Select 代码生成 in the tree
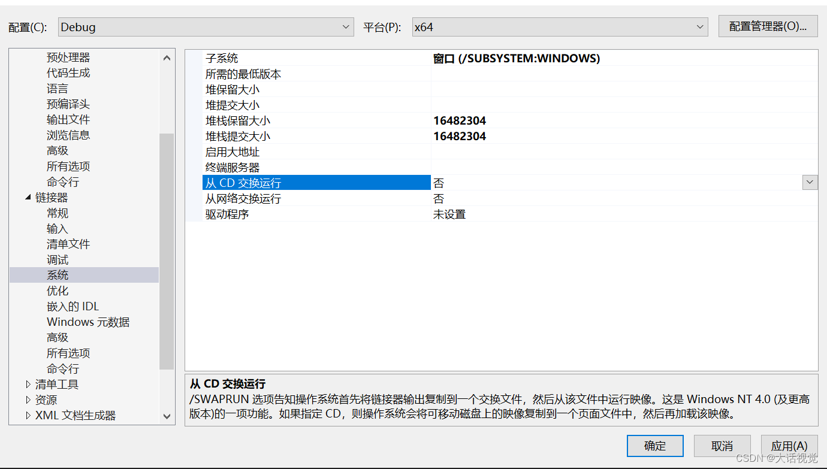 coord(68,73)
